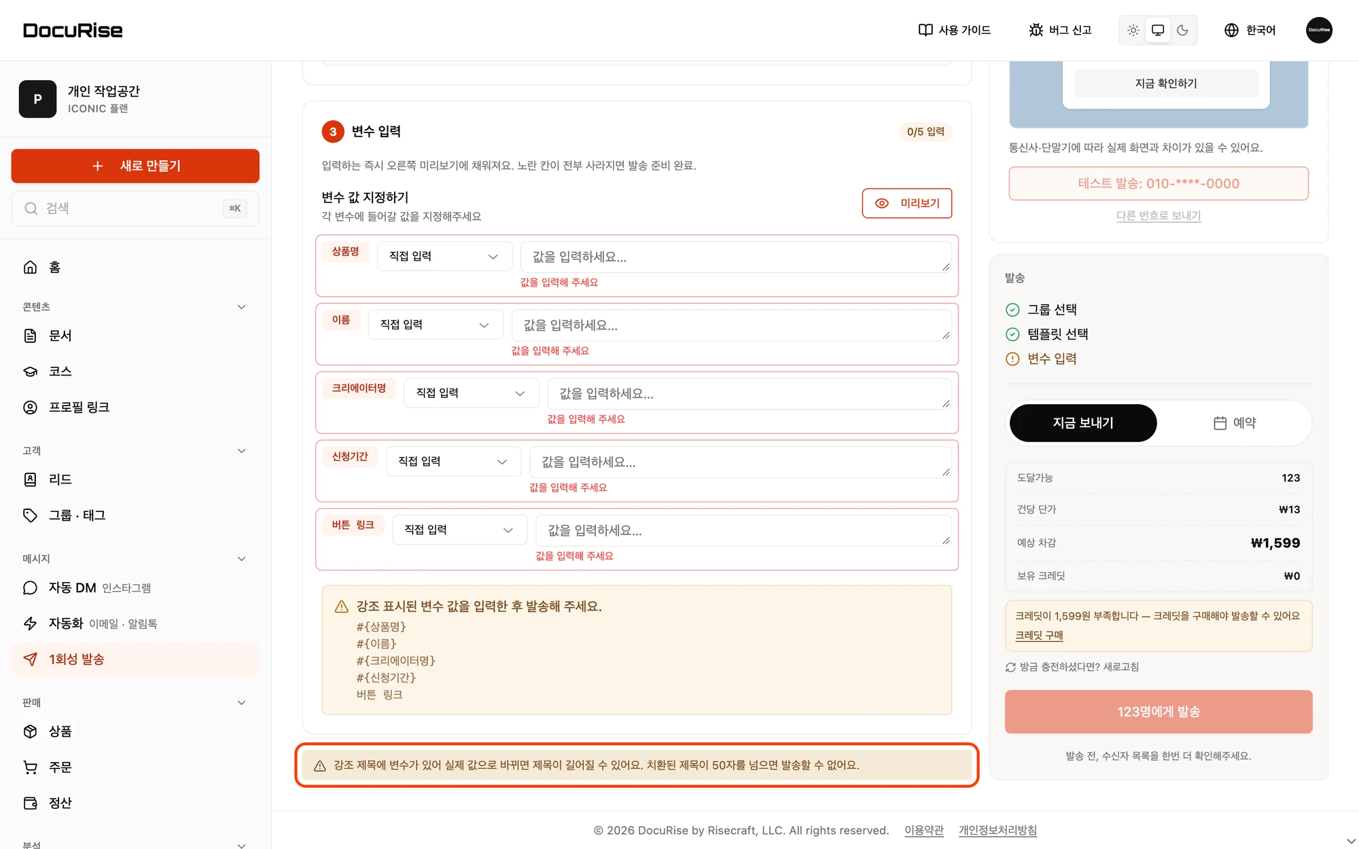Image resolution: width=1359 pixels, height=849 pixels.
Task: Click the 정산 wallet icon
Action: point(30,803)
